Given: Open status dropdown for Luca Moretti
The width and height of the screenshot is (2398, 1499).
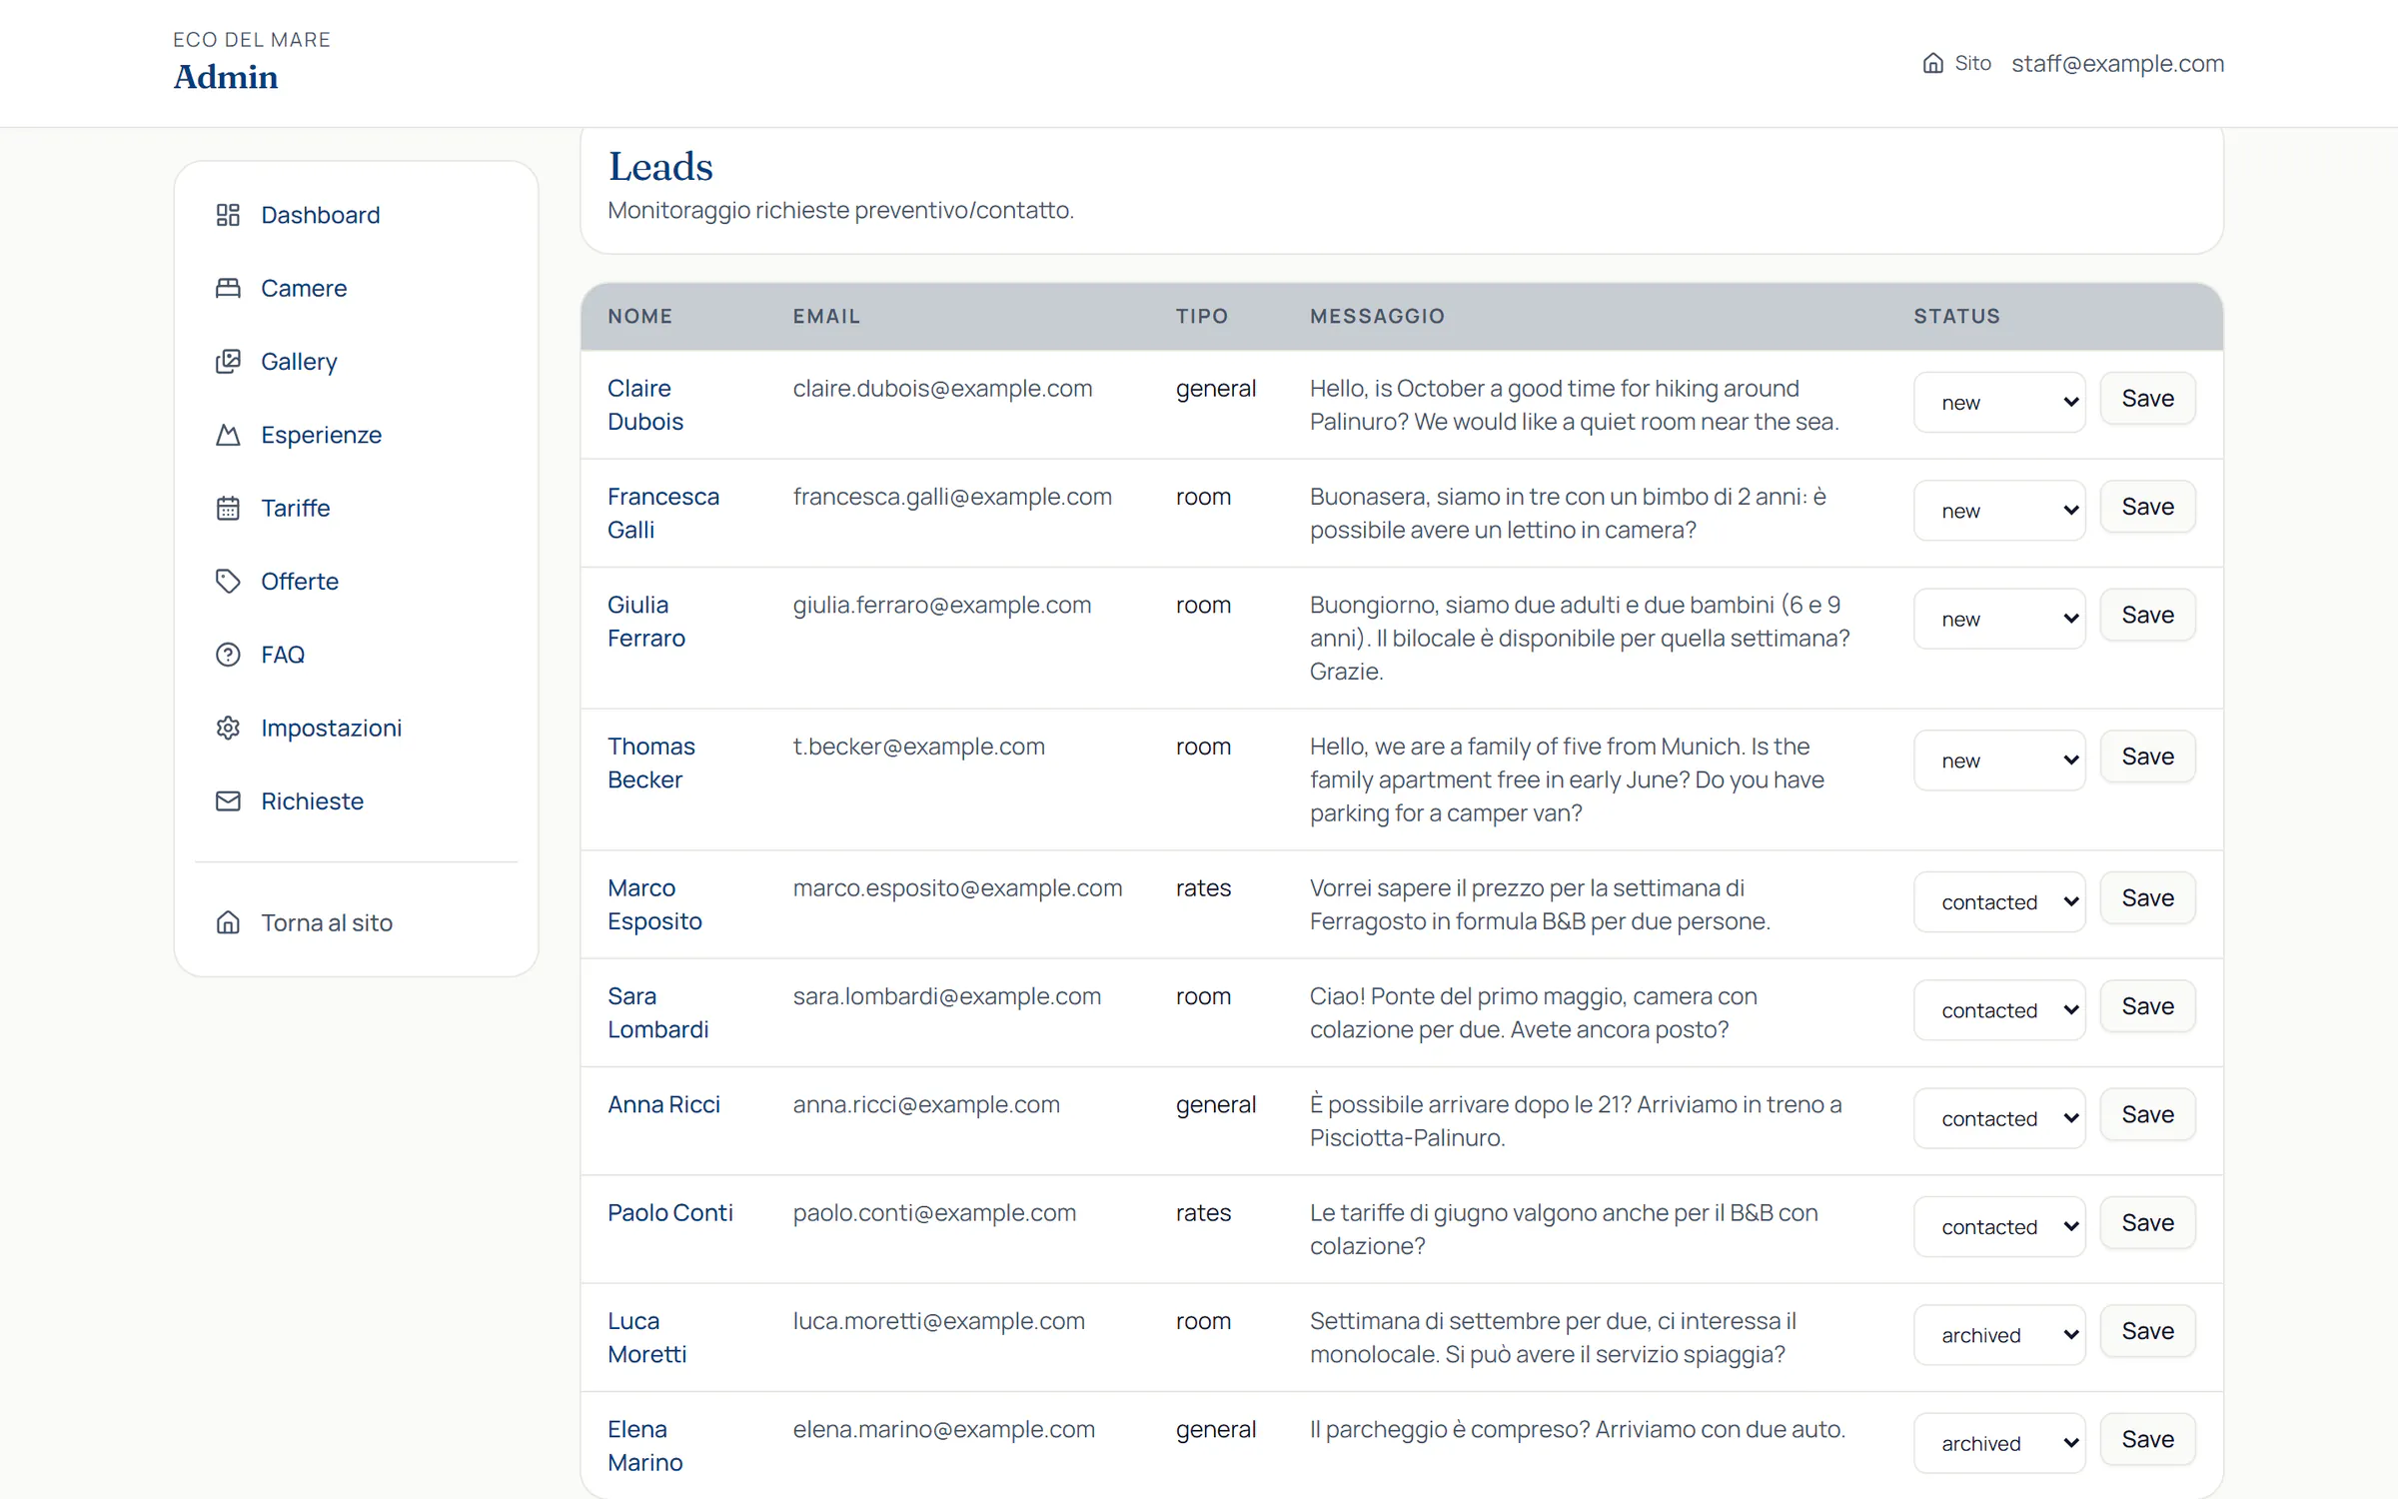Looking at the screenshot, I should pyautogui.click(x=1999, y=1334).
